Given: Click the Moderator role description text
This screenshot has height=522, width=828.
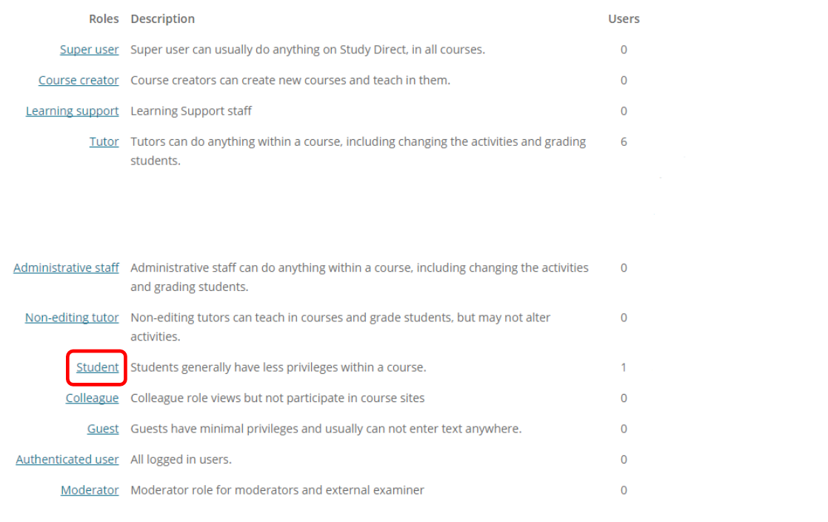Looking at the screenshot, I should tap(277, 490).
